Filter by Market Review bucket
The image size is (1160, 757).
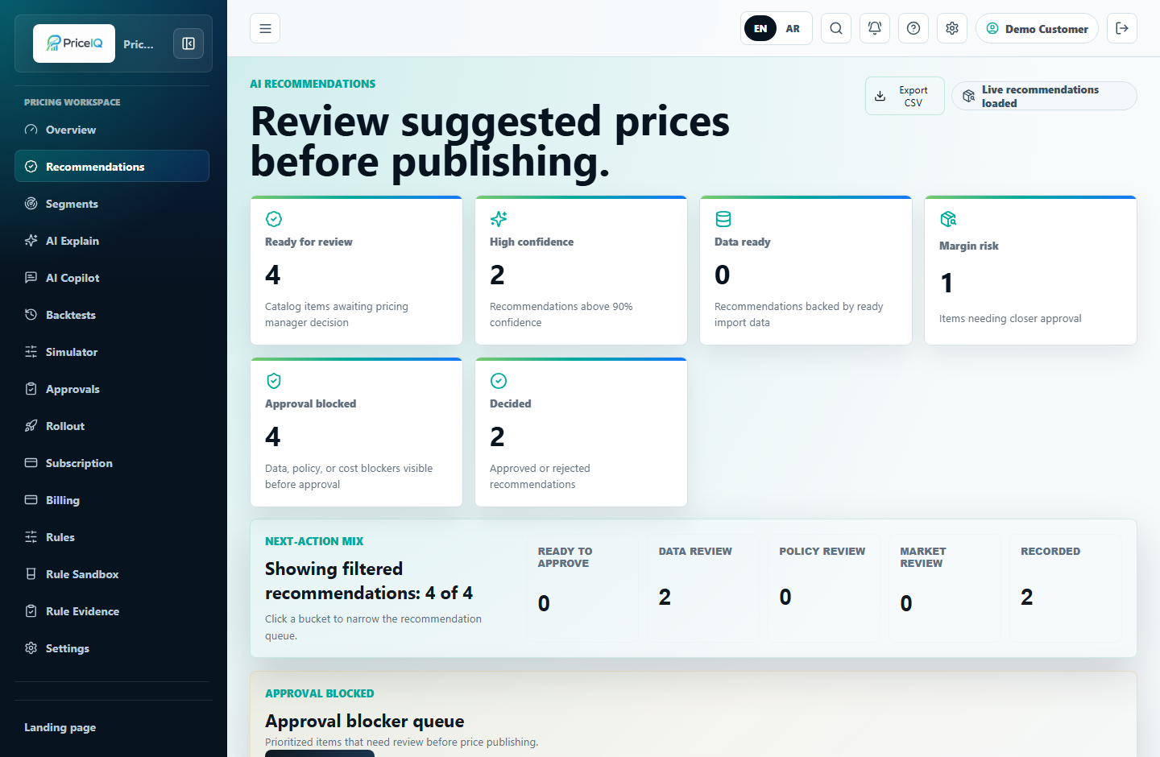tap(945, 588)
